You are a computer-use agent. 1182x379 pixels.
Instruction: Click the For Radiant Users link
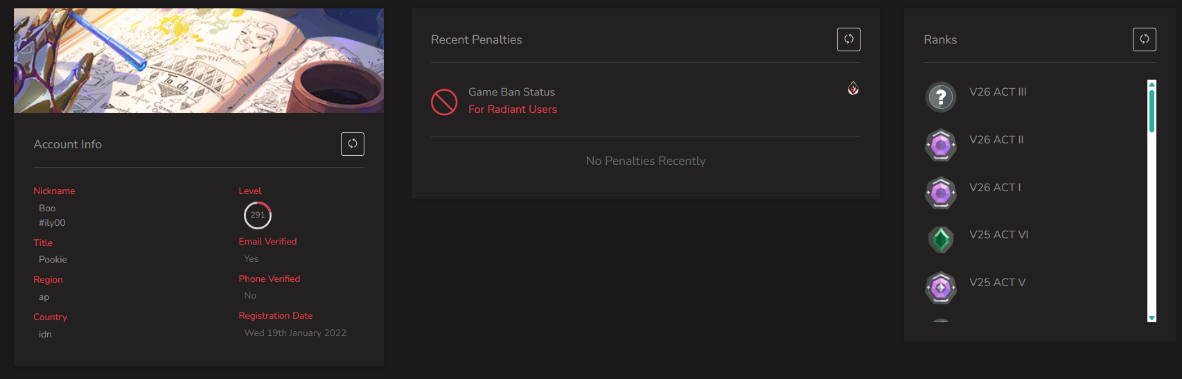[513, 109]
